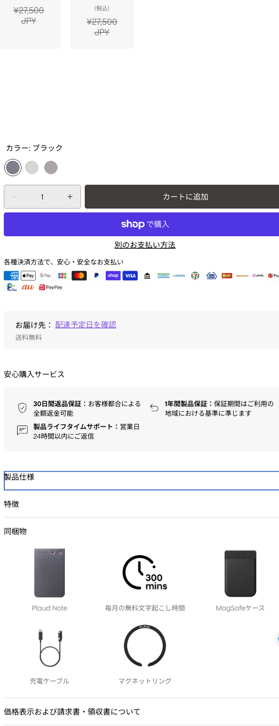Click the Paidy payment icon

(258, 275)
